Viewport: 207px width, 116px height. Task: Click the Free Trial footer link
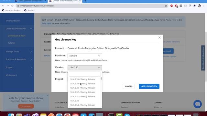tap(60, 107)
